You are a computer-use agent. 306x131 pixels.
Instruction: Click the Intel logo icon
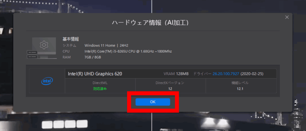pyautogui.click(x=47, y=81)
